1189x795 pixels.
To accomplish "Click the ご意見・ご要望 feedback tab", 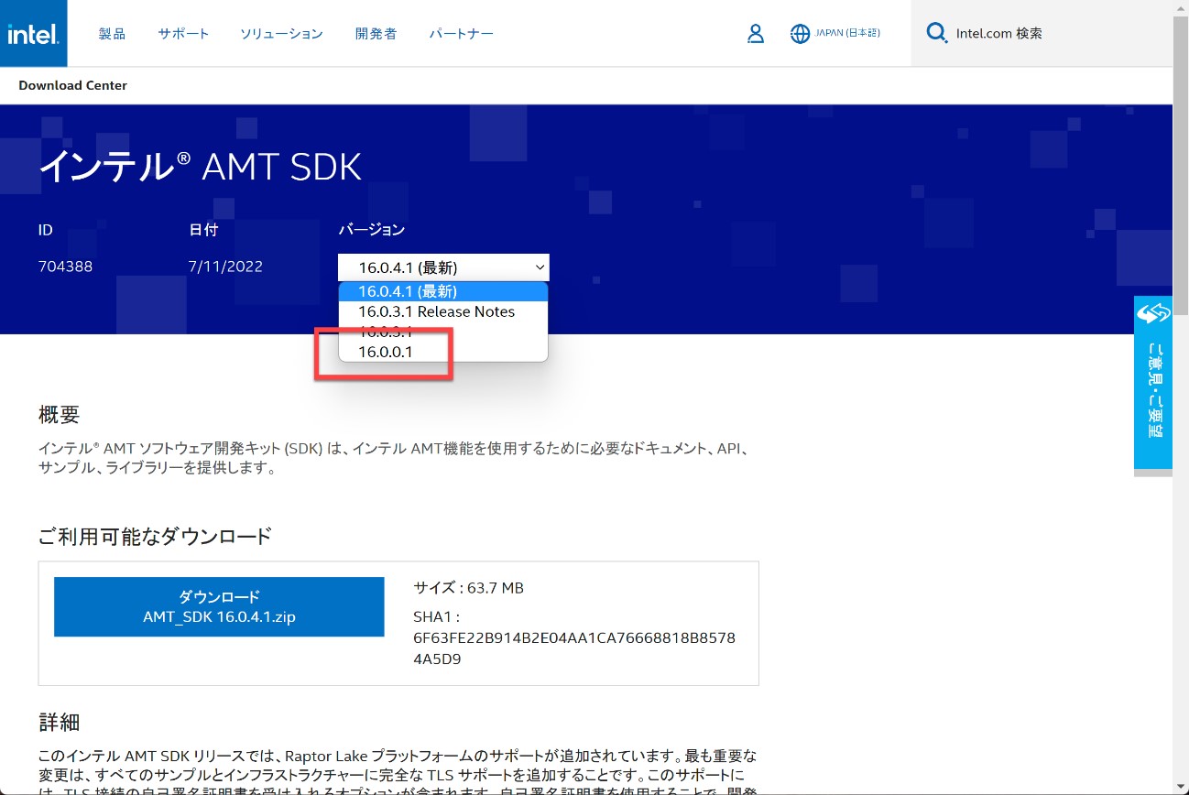I will (1153, 381).
